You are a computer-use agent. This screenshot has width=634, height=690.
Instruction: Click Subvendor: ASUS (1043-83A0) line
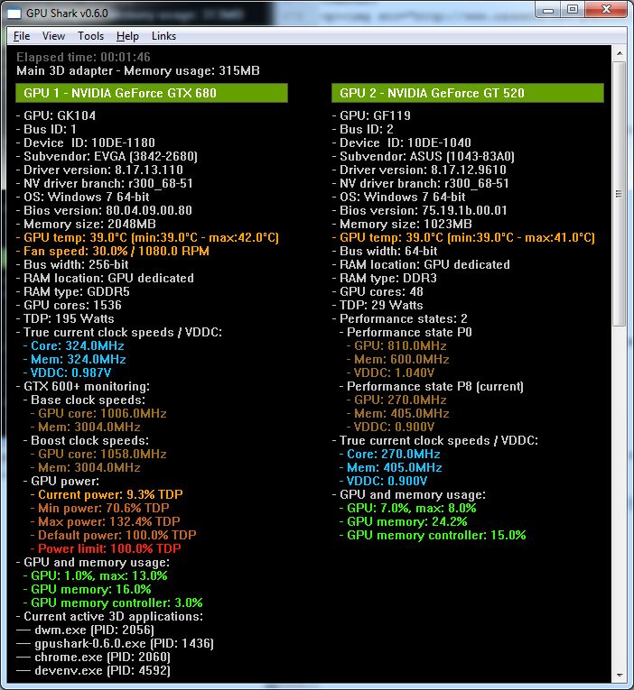424,157
